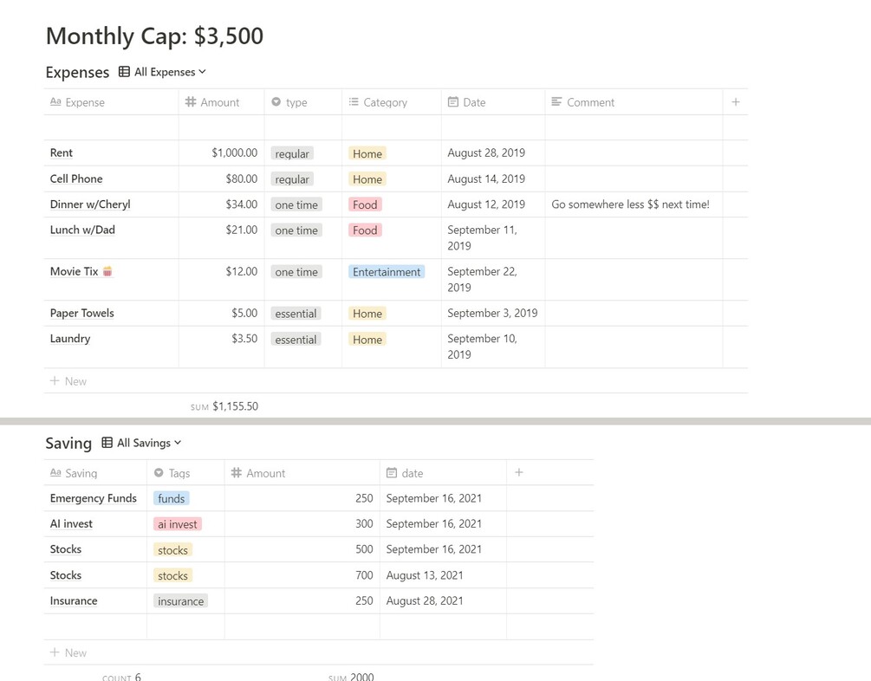
Task: Add a new row to Saving table
Action: click(x=68, y=652)
